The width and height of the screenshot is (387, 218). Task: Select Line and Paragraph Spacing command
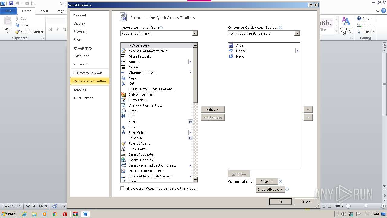pyautogui.click(x=157, y=176)
